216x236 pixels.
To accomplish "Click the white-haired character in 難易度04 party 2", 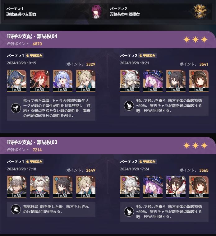I will coord(130,81).
